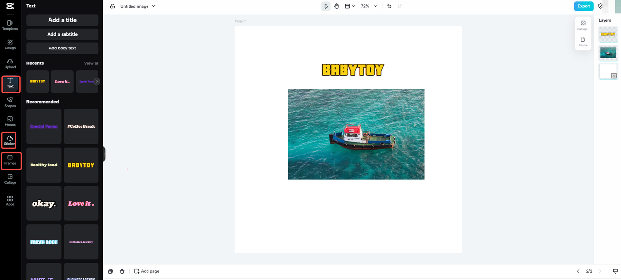Open the 72% zoom dropdown

369,6
